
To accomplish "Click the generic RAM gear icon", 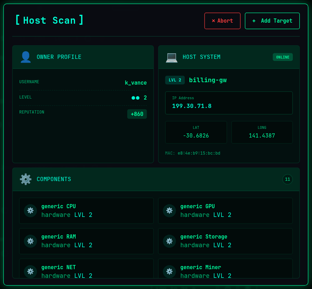I will (30, 241).
